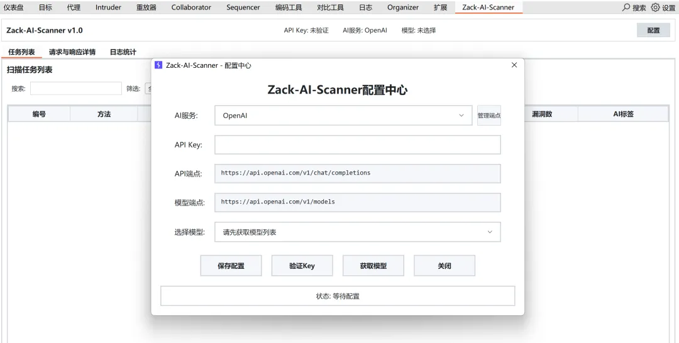Open the 目标 tab
679x343 pixels.
(x=45, y=8)
